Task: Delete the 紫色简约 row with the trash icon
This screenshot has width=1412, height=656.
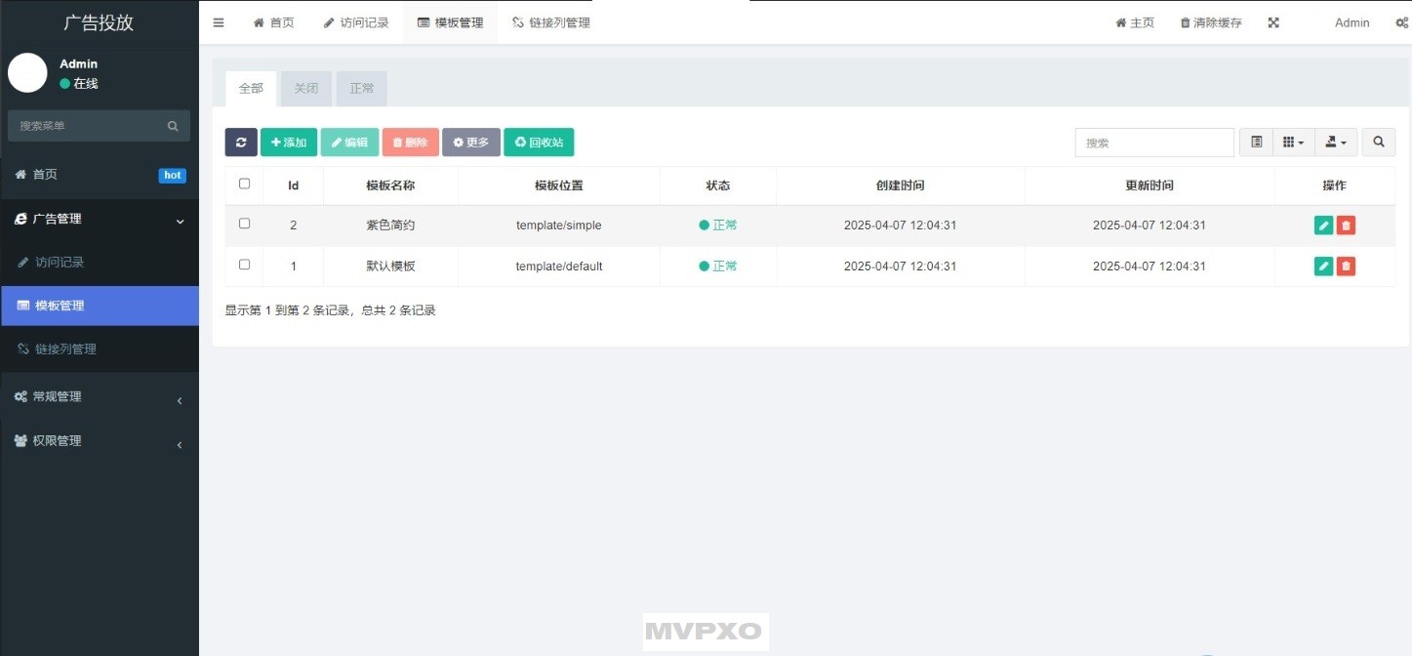Action: (x=1346, y=225)
